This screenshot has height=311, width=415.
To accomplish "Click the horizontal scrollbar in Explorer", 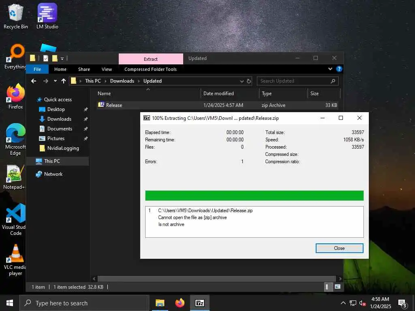I will click(216, 279).
